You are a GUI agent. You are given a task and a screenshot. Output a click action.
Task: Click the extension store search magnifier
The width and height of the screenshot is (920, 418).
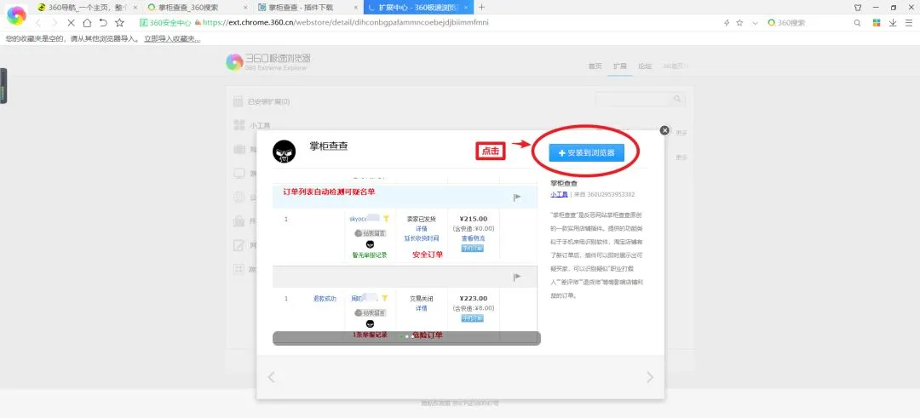[x=678, y=99]
